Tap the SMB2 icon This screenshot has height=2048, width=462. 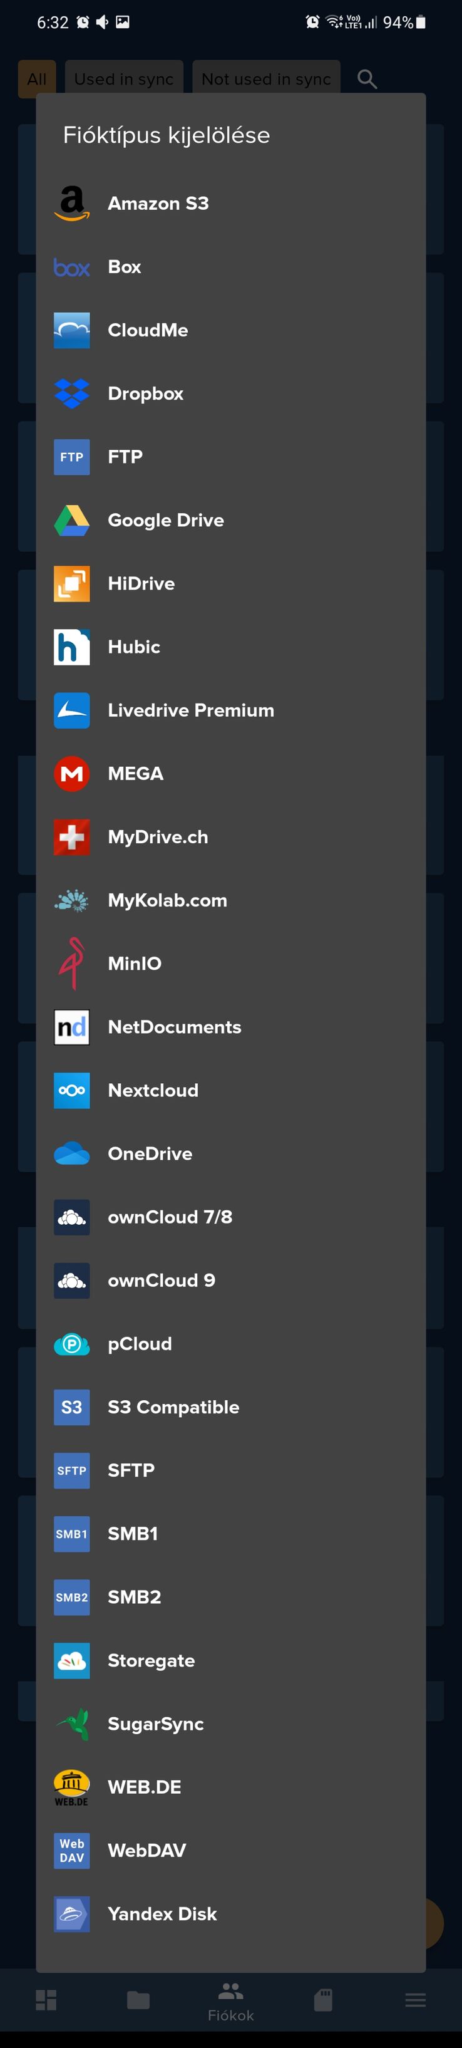[x=71, y=1597]
